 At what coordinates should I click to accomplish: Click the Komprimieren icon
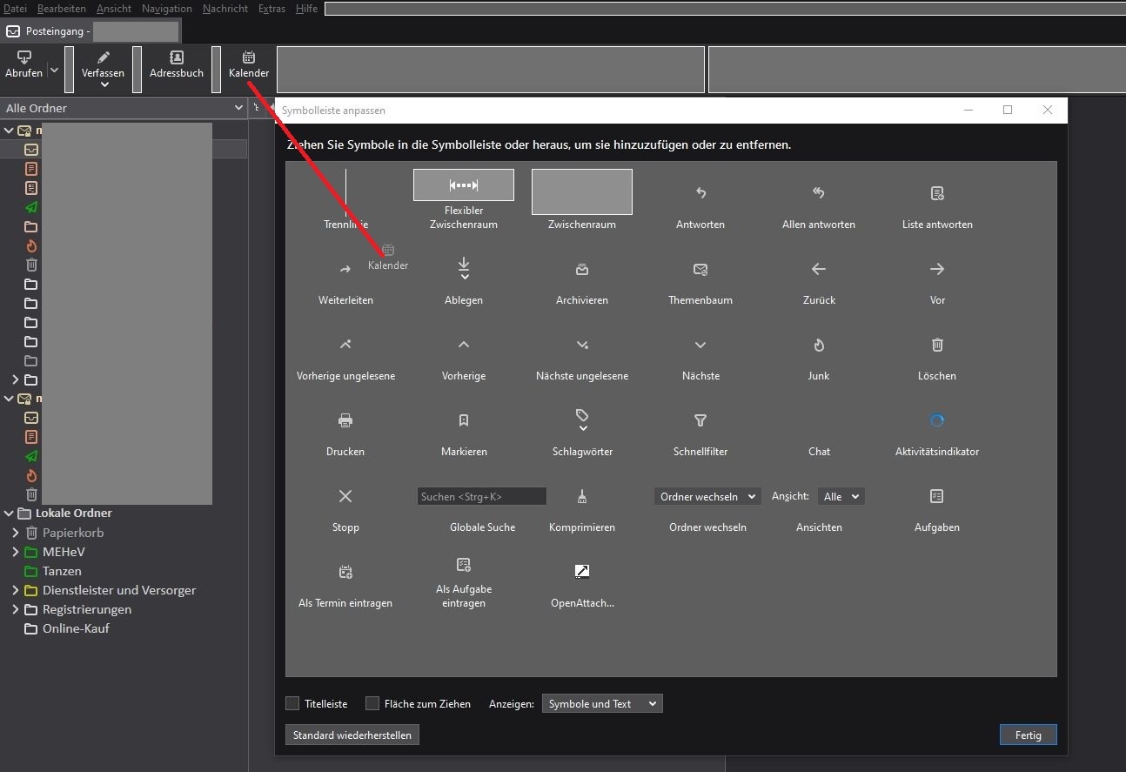point(582,497)
